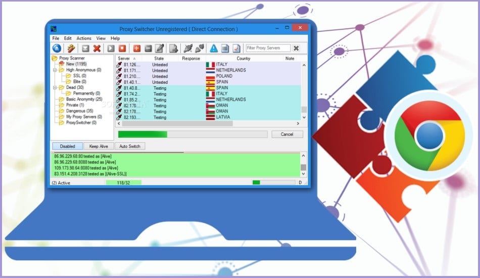480x278 pixels.
Task: Clear filter with the X beside search box
Action: 296,49
